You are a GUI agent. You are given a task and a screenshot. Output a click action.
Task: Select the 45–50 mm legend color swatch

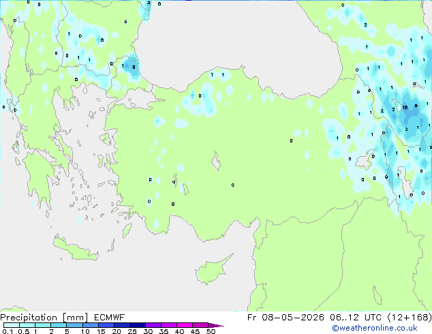pos(200,325)
